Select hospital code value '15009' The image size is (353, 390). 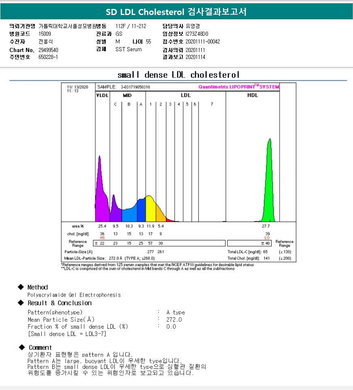[x=45, y=34]
